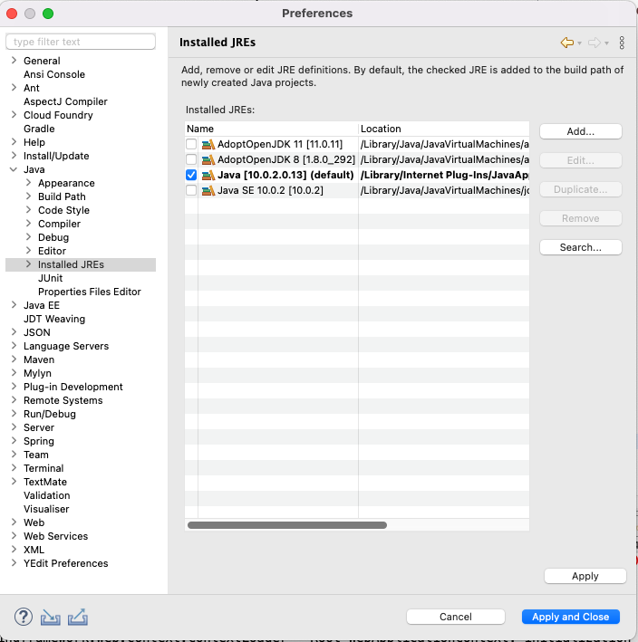
Task: Check the AdoptOpenJDK 8 checkbox
Action: (191, 159)
